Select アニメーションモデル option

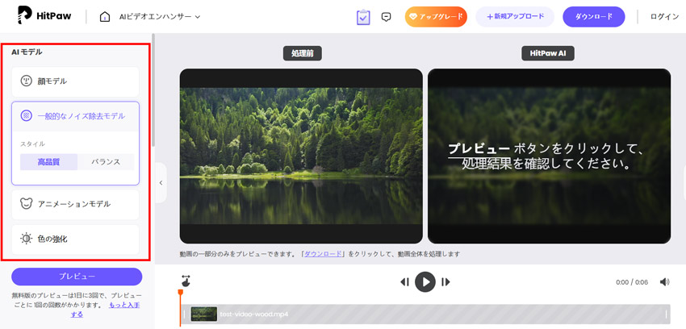pos(75,204)
